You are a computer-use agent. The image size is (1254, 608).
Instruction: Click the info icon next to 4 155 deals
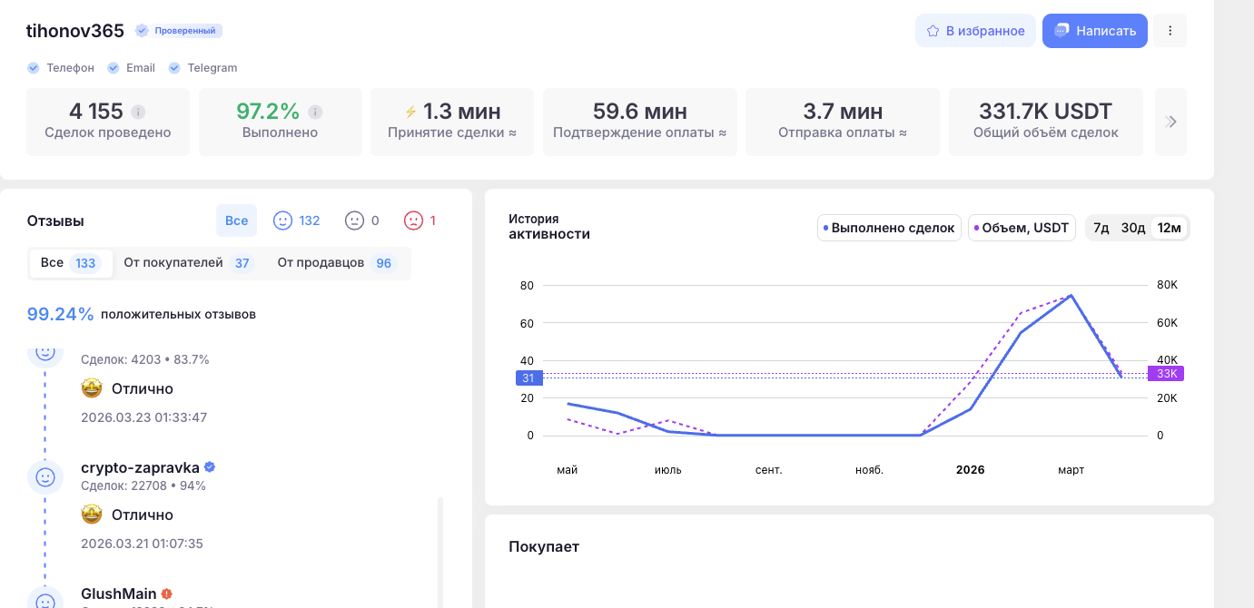pos(138,113)
